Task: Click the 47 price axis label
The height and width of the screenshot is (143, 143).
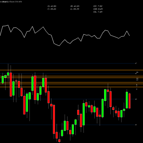Action: point(136,63)
